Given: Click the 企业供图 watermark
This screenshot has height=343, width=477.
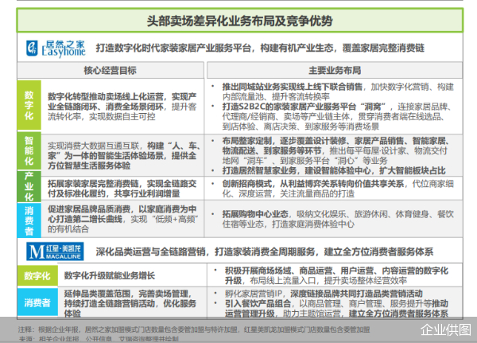Looking at the screenshot, I should point(446,329).
